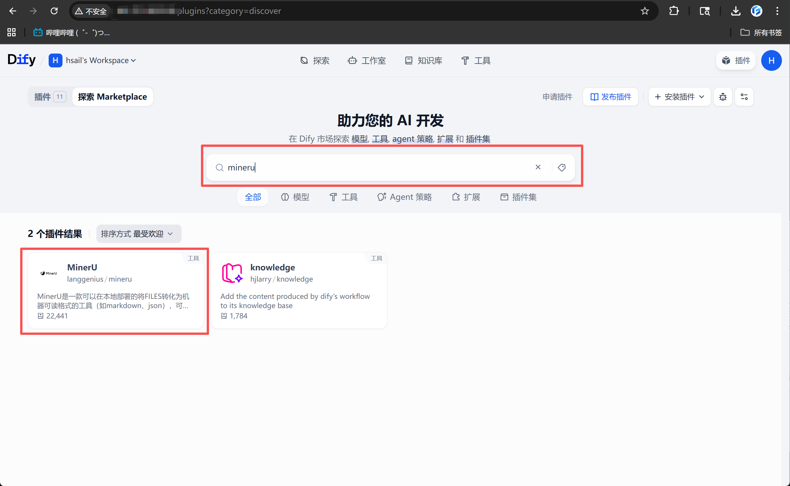Filter by Agent 策略 category
Viewport: 790px width, 486px height.
pyautogui.click(x=404, y=197)
